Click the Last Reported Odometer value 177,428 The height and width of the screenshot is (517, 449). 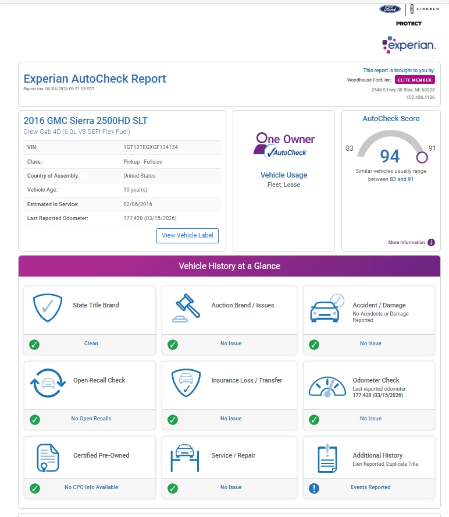pos(150,218)
